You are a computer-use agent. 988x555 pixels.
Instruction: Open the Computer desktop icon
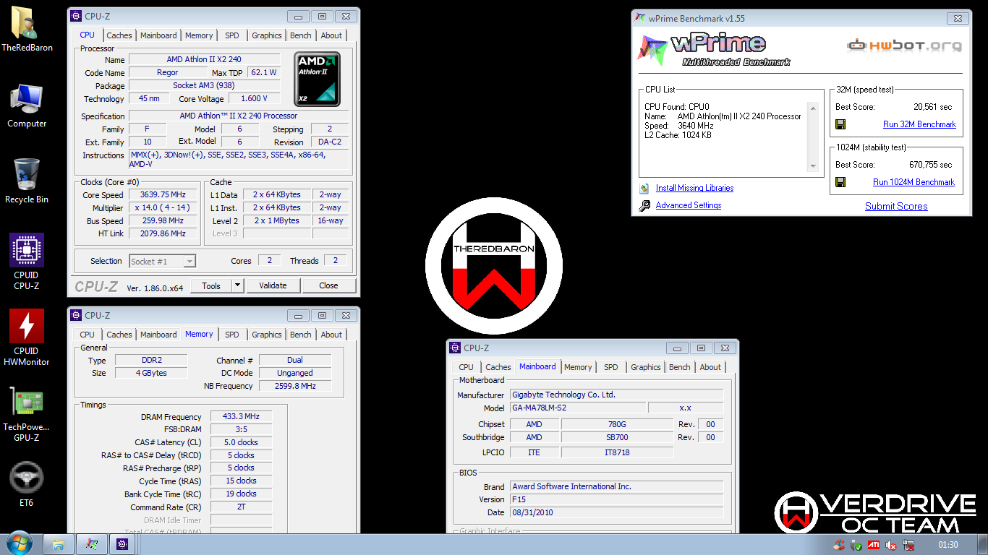pos(27,106)
